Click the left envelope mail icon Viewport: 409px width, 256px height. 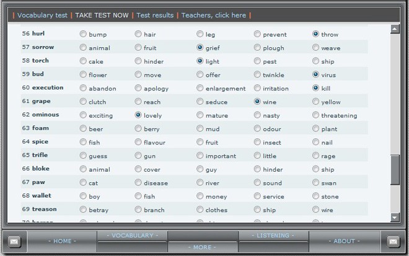15,241
